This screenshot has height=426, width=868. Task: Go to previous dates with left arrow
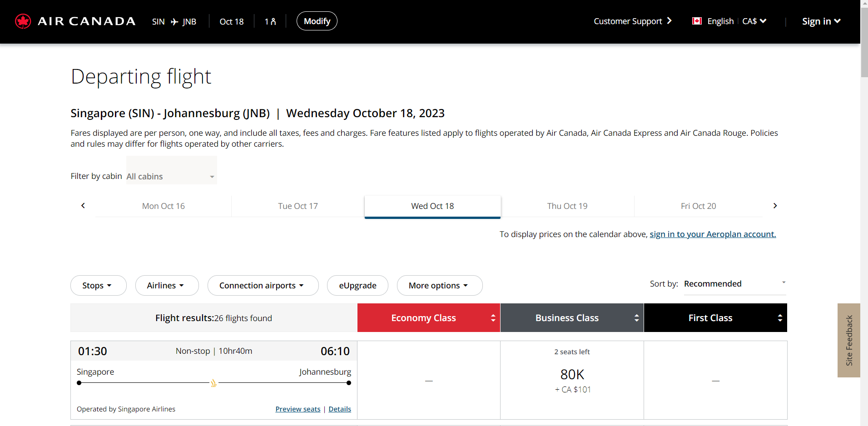pyautogui.click(x=83, y=206)
